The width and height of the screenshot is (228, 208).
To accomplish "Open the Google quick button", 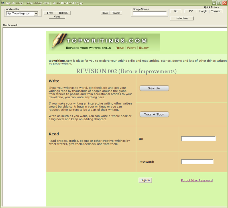I will tap(203, 11).
